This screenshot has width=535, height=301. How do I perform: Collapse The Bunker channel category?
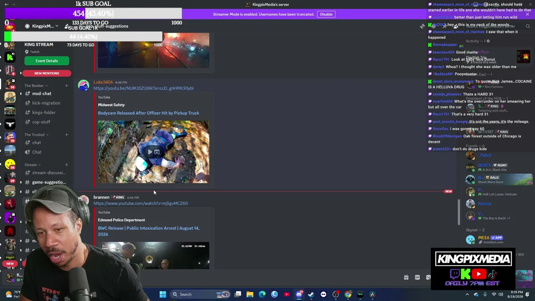point(36,85)
